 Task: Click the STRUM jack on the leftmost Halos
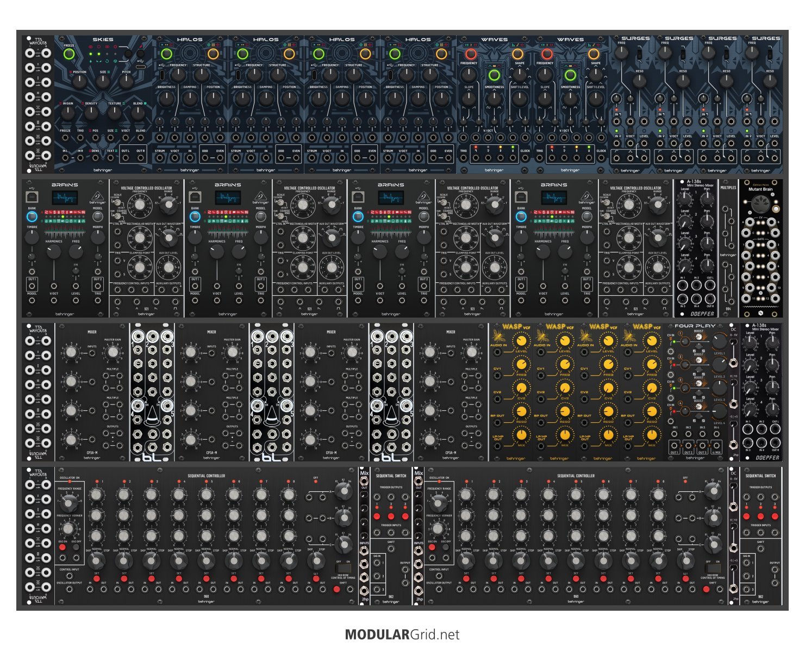(160, 158)
